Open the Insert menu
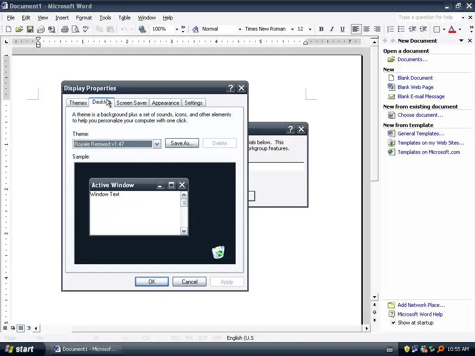Viewport: 475px width, 356px height. (x=62, y=18)
